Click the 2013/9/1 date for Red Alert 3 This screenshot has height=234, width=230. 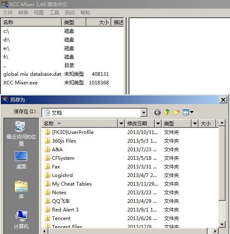[142, 210]
